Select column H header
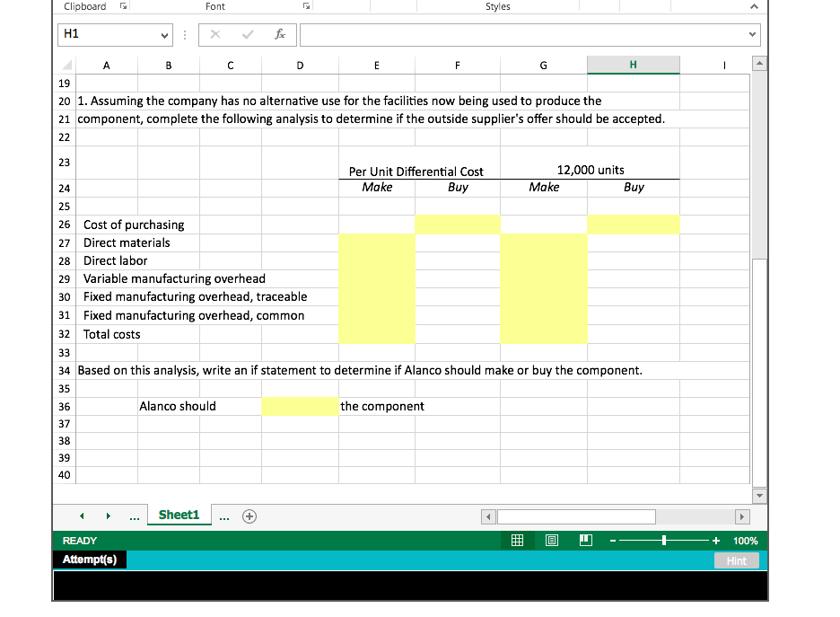 [x=633, y=64]
